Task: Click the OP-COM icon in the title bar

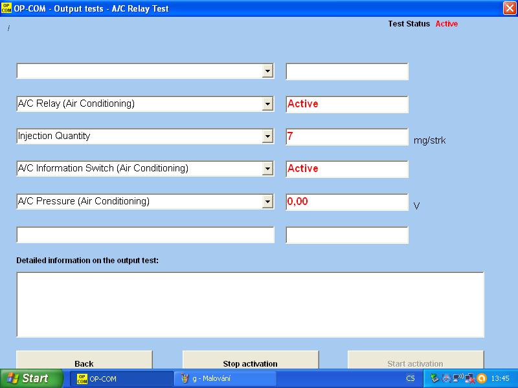Action: tap(6, 7)
